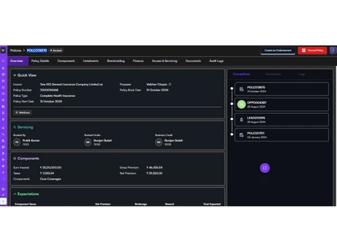The height and width of the screenshot is (252, 337).
Task: Select Connections tab in right panel
Action: [241, 74]
